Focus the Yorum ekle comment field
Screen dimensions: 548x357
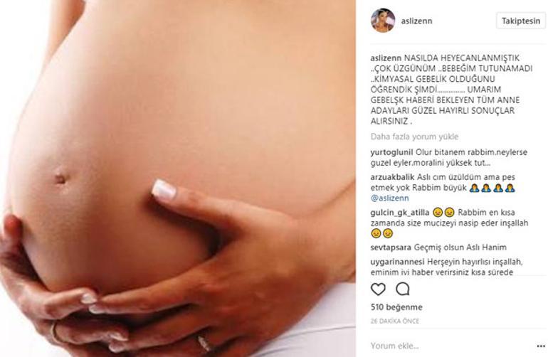tap(450, 346)
